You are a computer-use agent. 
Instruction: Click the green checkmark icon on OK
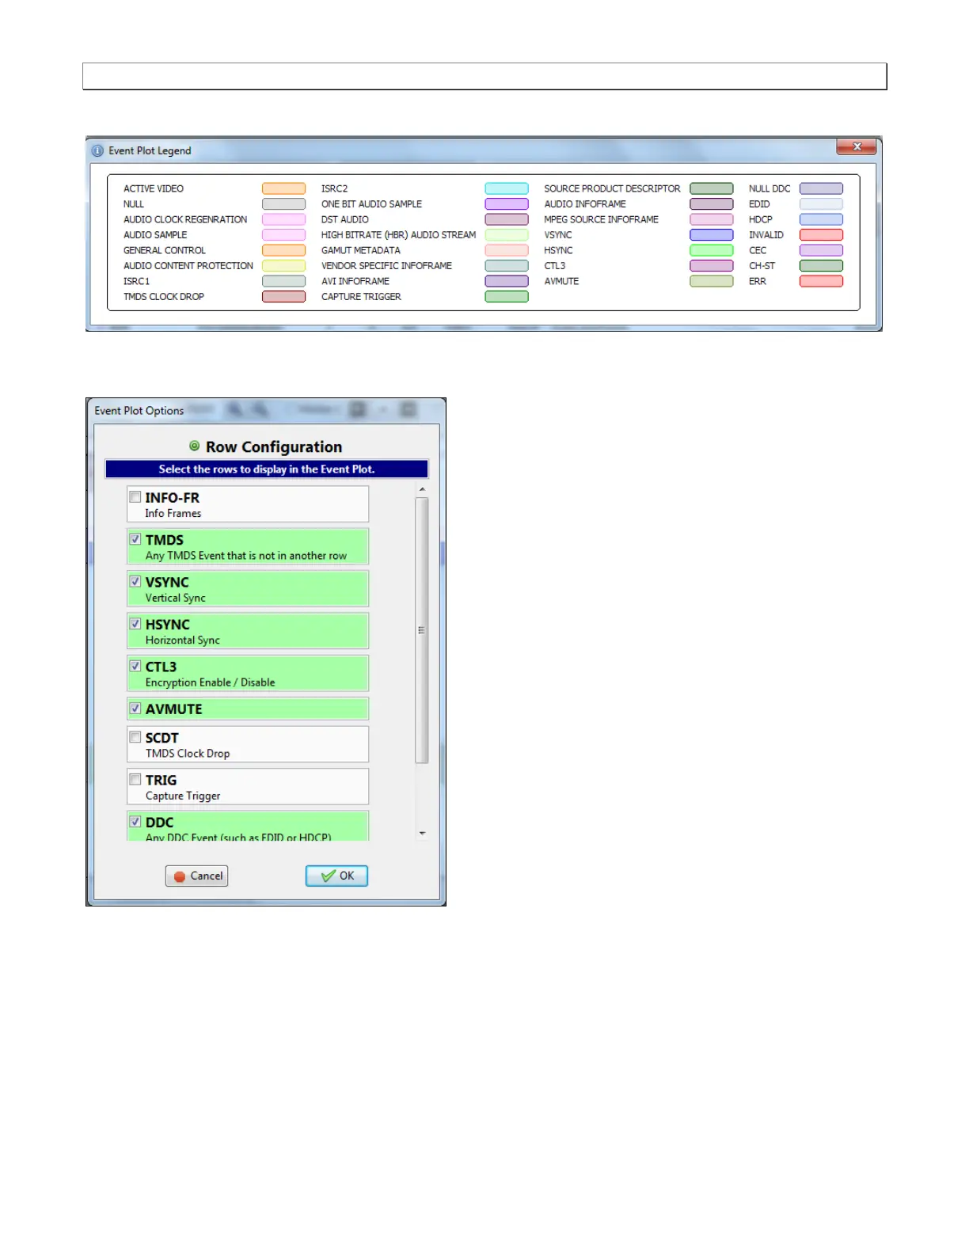tap(329, 876)
